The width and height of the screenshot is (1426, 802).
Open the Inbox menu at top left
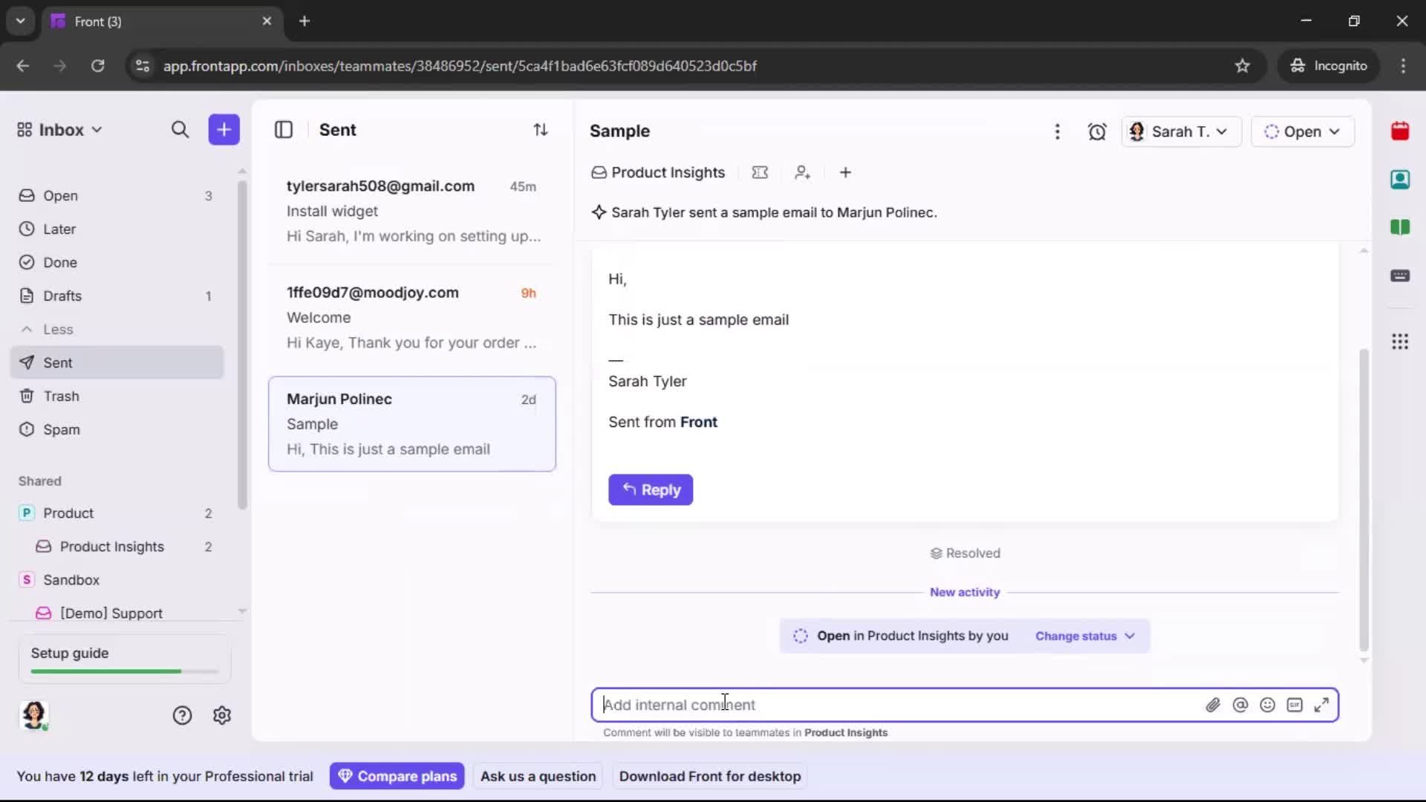pyautogui.click(x=59, y=129)
